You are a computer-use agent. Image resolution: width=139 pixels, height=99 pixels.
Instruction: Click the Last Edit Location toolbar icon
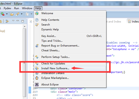tap(27, 14)
